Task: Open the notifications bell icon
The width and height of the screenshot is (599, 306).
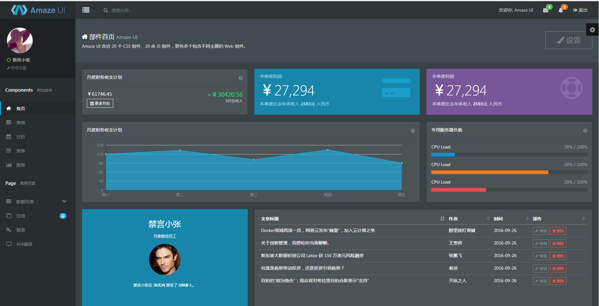Action: pyautogui.click(x=561, y=10)
